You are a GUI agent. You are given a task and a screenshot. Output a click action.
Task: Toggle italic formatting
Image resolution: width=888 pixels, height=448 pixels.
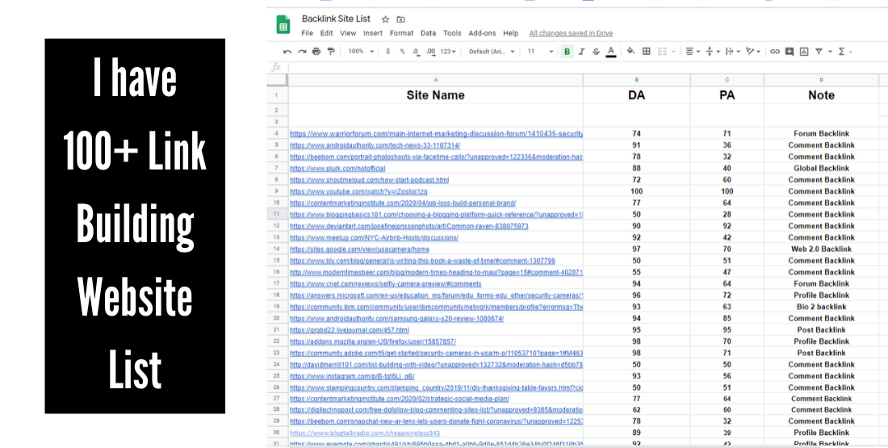coord(581,52)
